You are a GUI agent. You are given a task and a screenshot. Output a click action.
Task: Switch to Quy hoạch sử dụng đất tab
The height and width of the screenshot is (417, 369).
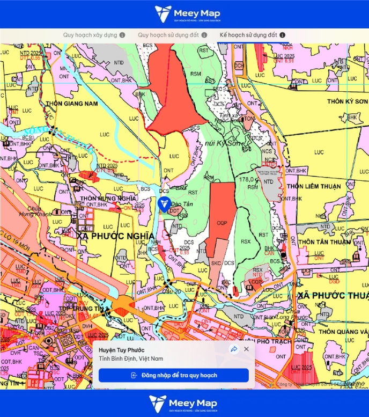168,35
